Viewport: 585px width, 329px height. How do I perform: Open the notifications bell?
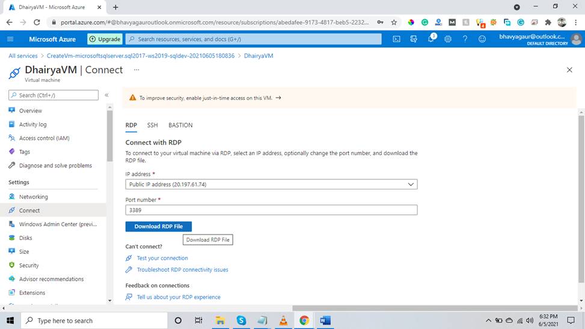[x=431, y=38]
